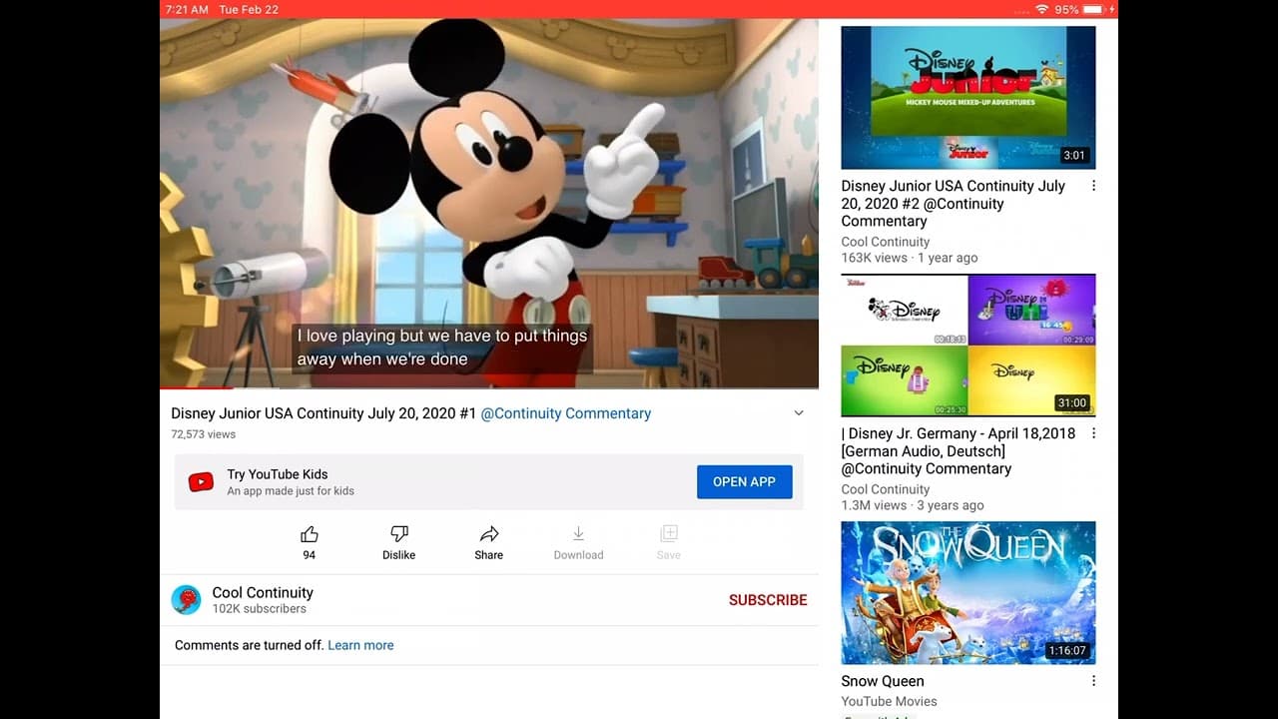The height and width of the screenshot is (719, 1278).
Task: Tap the Download arrow icon
Action: pos(578,534)
